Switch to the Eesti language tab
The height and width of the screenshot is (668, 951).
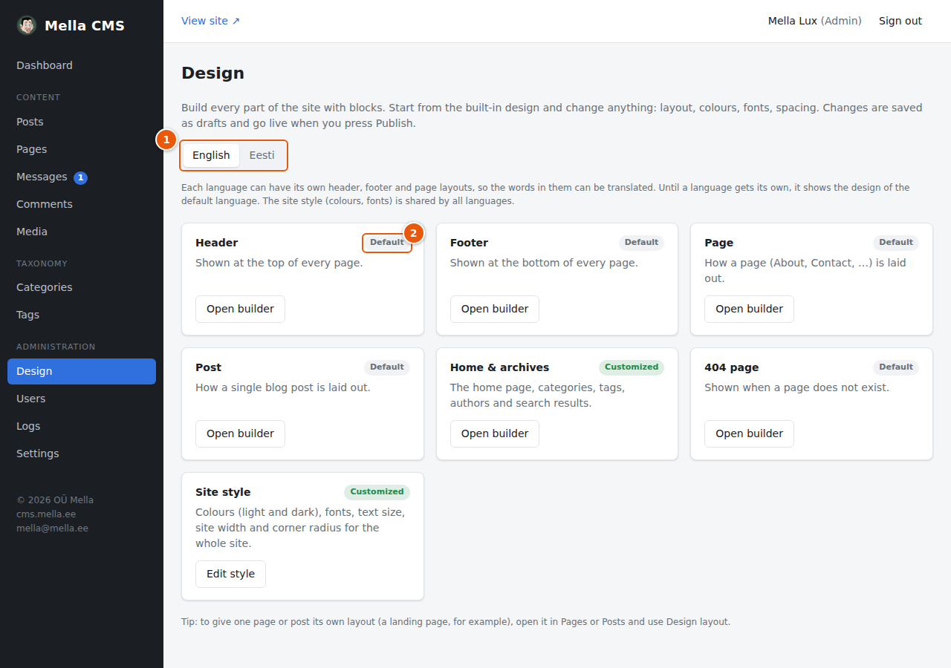coord(262,155)
